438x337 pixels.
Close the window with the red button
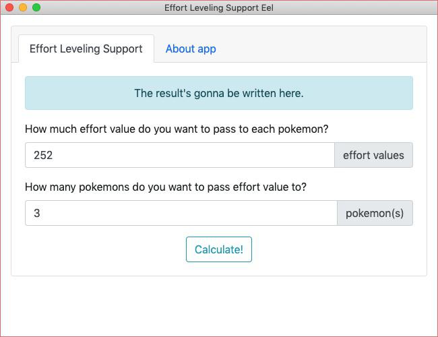pyautogui.click(x=9, y=7)
